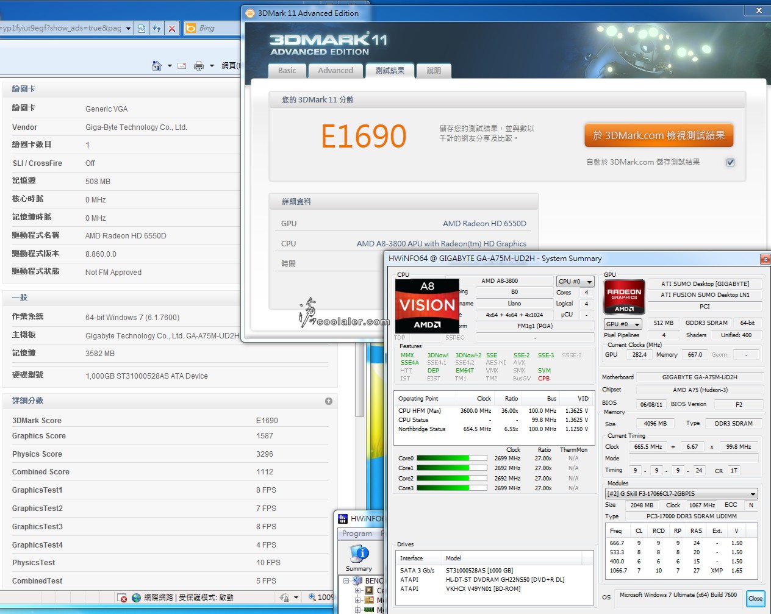Switch to the Advanced tab in 3DMark
771x614 pixels.
tap(335, 71)
